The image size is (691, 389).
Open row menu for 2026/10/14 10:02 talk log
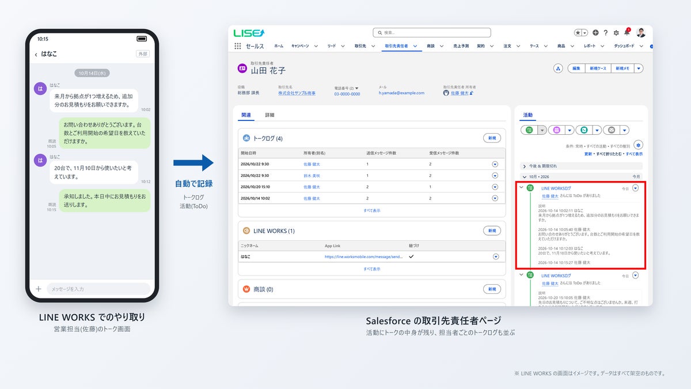click(x=495, y=198)
